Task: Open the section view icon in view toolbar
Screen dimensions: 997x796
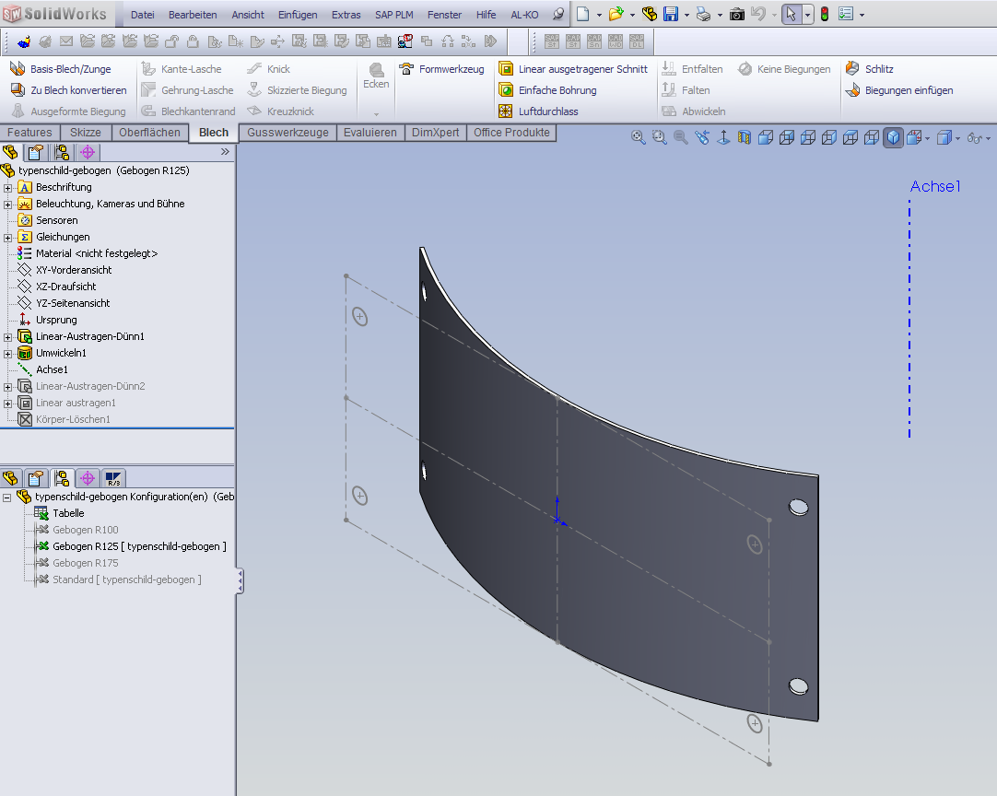Action: point(745,137)
